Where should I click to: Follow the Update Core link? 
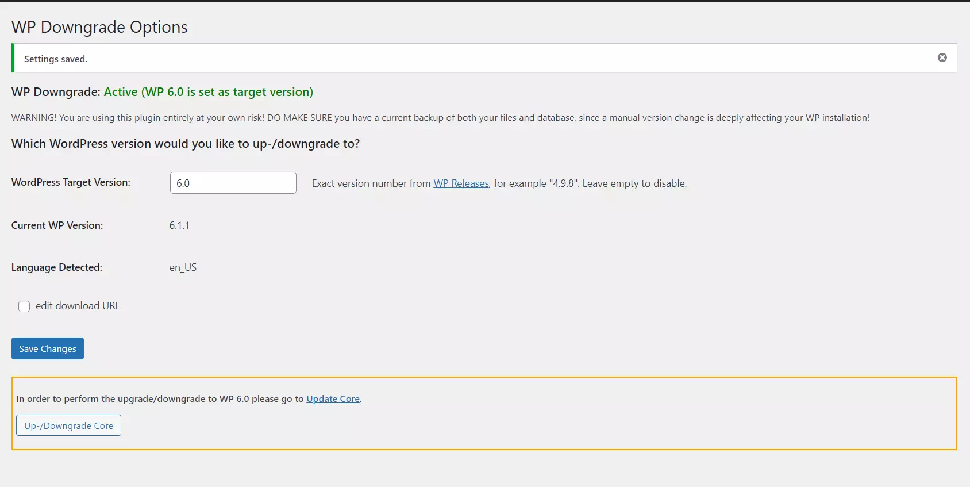[x=333, y=398]
